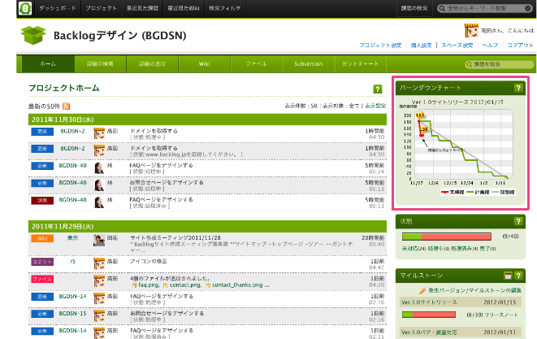
Task: Open 検索フィルタ in the top bar
Action: (225, 8)
